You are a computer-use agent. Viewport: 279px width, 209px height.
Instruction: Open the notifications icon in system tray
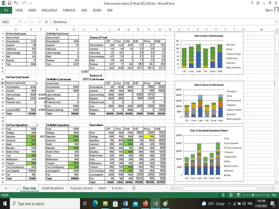click(272, 204)
